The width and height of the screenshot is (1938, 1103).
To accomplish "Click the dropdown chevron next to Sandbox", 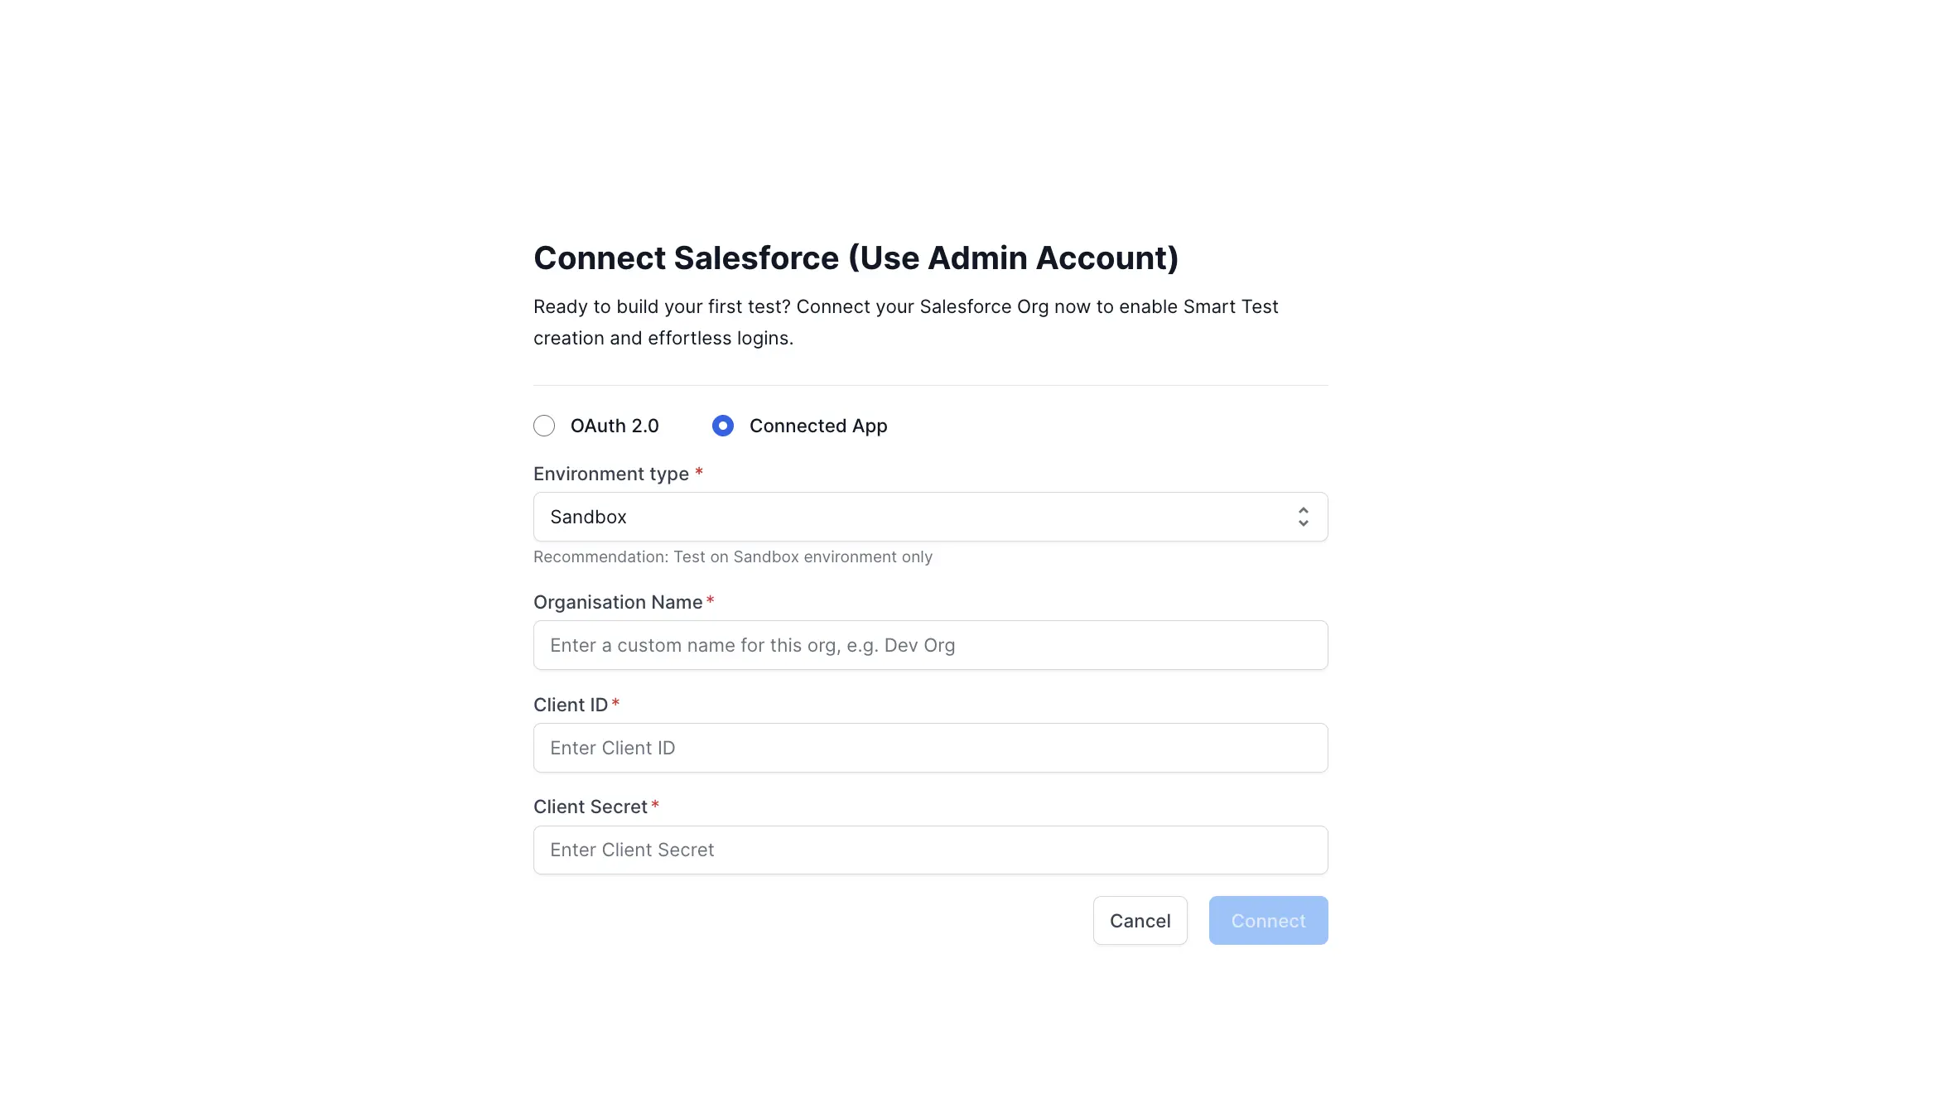I will 1303,516.
